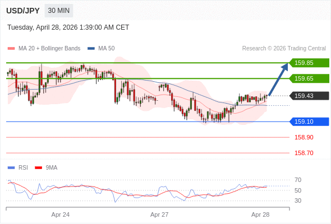Click the 30 MIN timeframe button
This screenshot has height=224, width=331.
point(59,11)
